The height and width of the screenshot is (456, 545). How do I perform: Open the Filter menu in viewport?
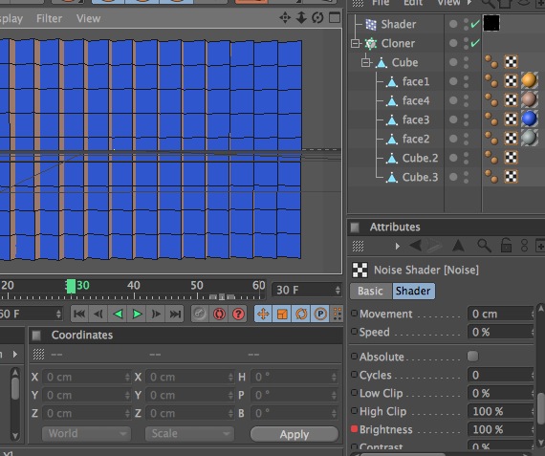click(x=50, y=18)
